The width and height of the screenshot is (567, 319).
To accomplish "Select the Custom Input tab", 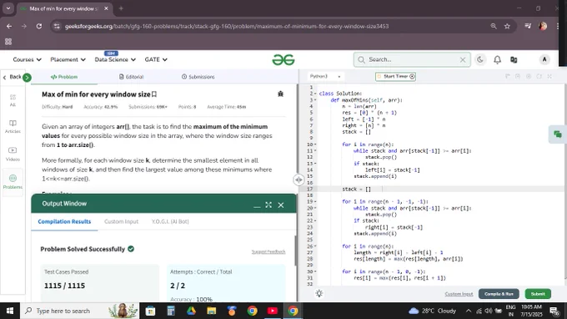I will (x=121, y=221).
